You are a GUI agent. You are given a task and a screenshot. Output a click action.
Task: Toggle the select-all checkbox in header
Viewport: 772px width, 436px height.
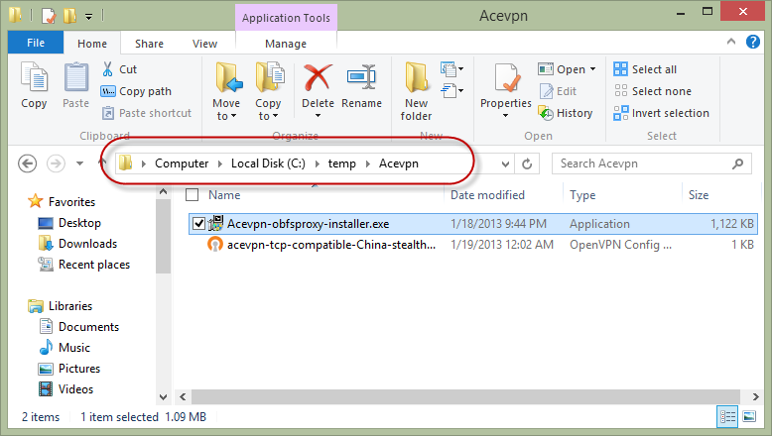tap(193, 195)
